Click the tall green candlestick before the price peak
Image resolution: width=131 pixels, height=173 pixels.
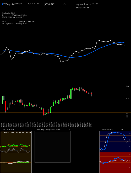[x=71, y=94]
